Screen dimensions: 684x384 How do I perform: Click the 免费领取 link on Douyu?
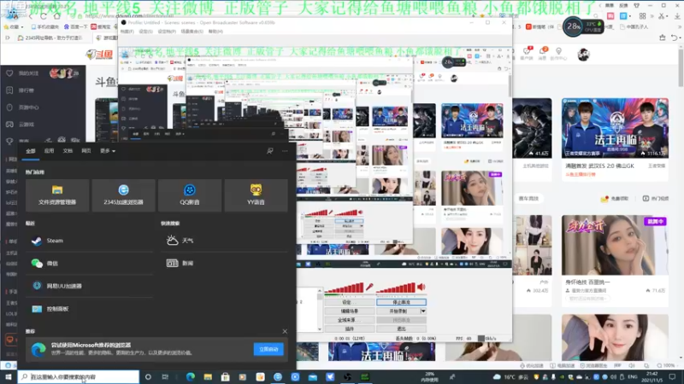click(x=614, y=199)
